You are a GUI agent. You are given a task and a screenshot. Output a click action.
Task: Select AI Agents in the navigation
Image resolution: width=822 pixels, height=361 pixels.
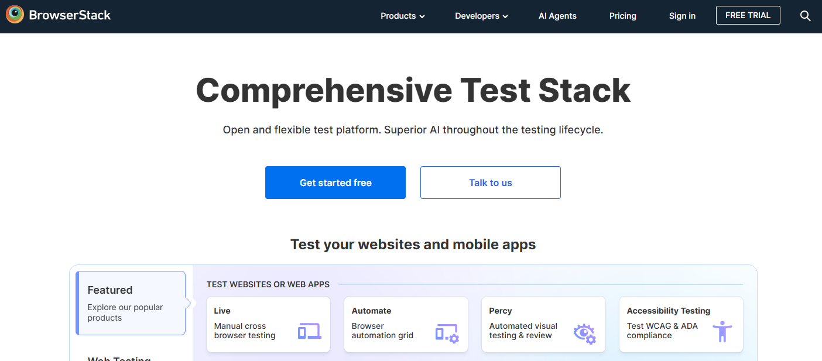tap(557, 16)
